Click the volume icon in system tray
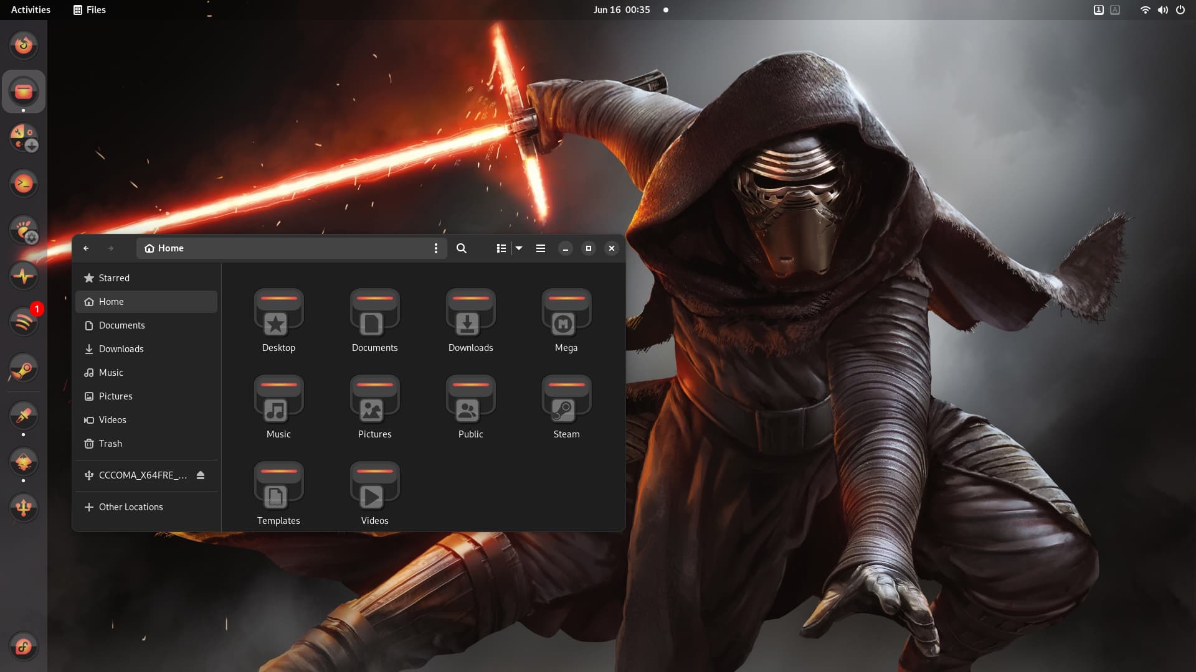This screenshot has height=672, width=1196. point(1162,10)
